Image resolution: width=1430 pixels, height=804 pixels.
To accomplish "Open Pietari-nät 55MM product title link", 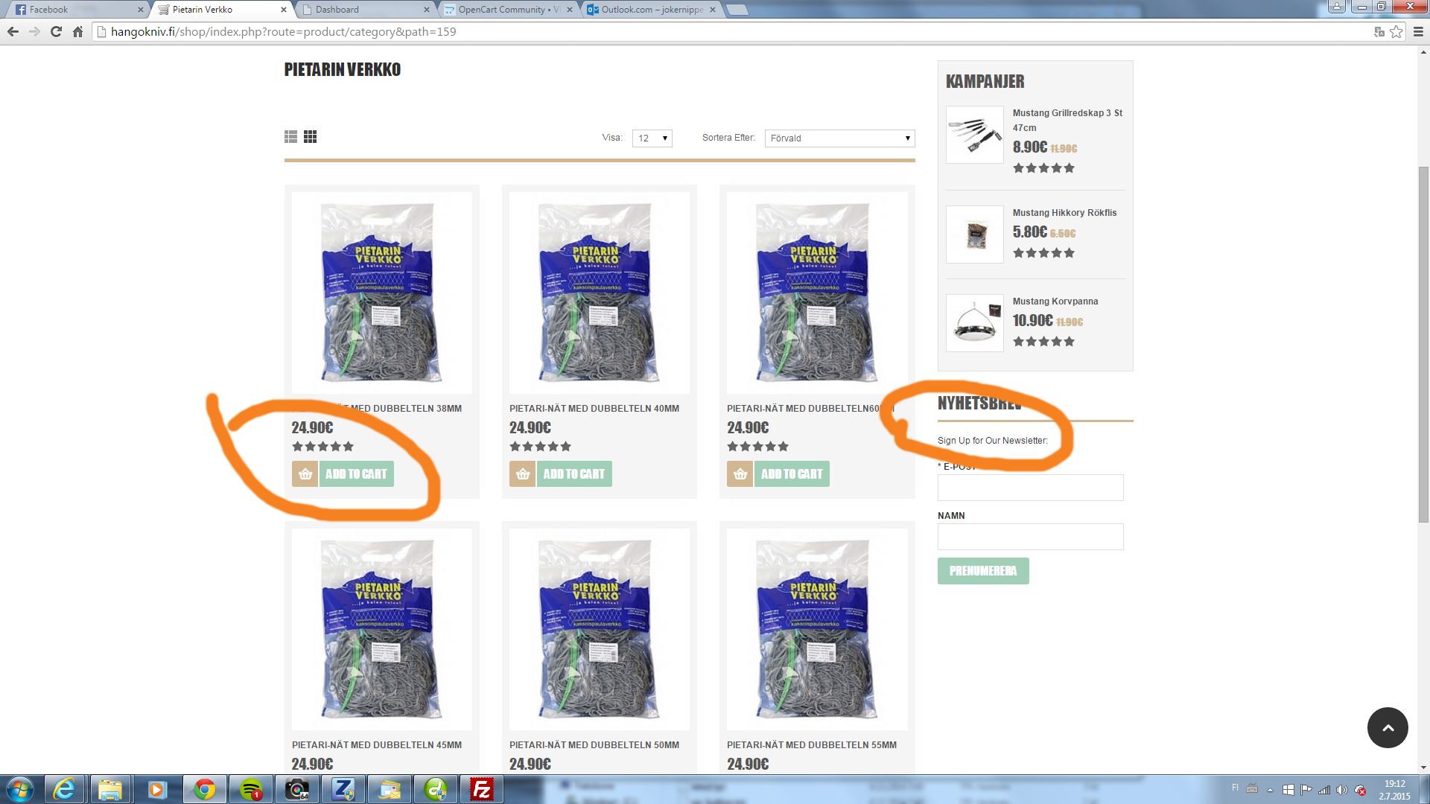I will tap(812, 745).
